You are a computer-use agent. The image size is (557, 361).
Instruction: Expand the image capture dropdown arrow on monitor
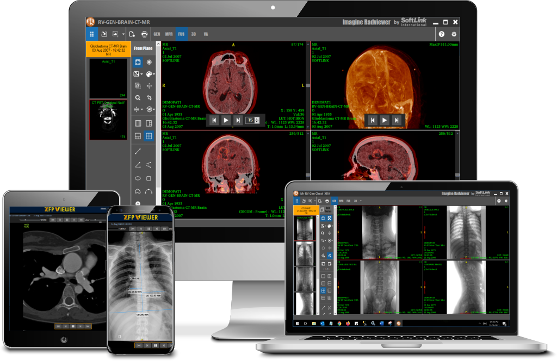(123, 34)
